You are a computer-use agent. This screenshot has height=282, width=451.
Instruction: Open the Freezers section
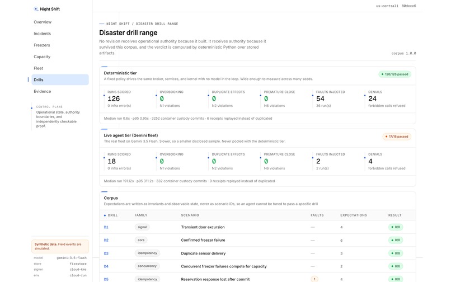pos(42,45)
